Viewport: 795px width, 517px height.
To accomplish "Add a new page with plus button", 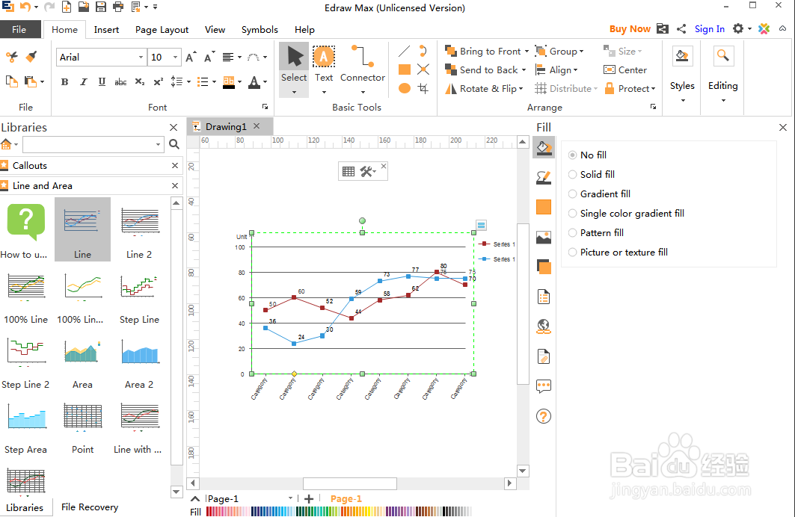I will (309, 499).
